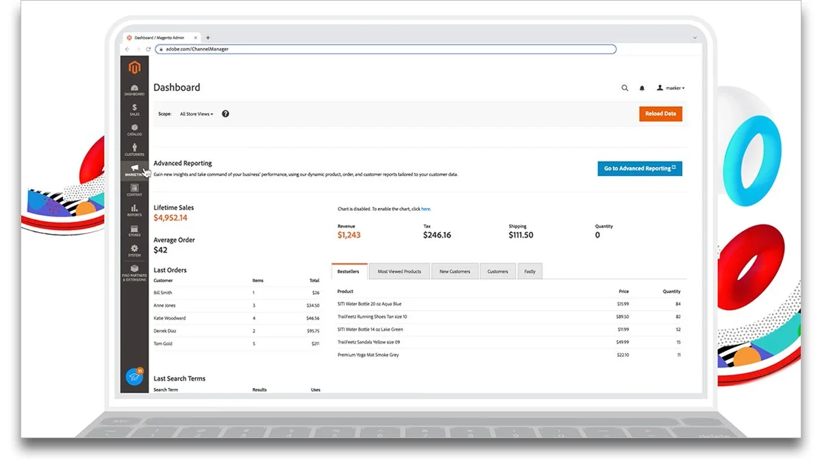Click the Average Order value $42
This screenshot has width=822, height=460.
point(160,251)
